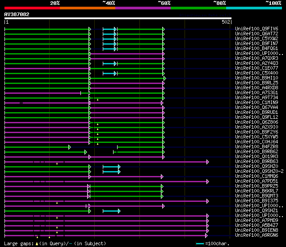Screen dimensions: 286x247
Task: Click the cyan ~100% color legend segment
Action: 254,8
